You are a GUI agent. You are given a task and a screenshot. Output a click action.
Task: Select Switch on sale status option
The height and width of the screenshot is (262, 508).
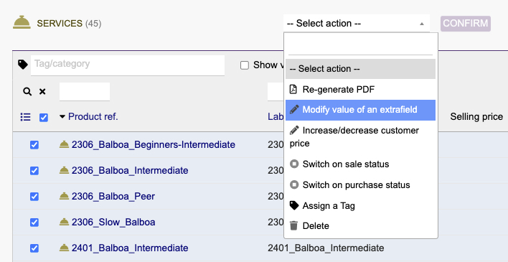(x=360, y=164)
